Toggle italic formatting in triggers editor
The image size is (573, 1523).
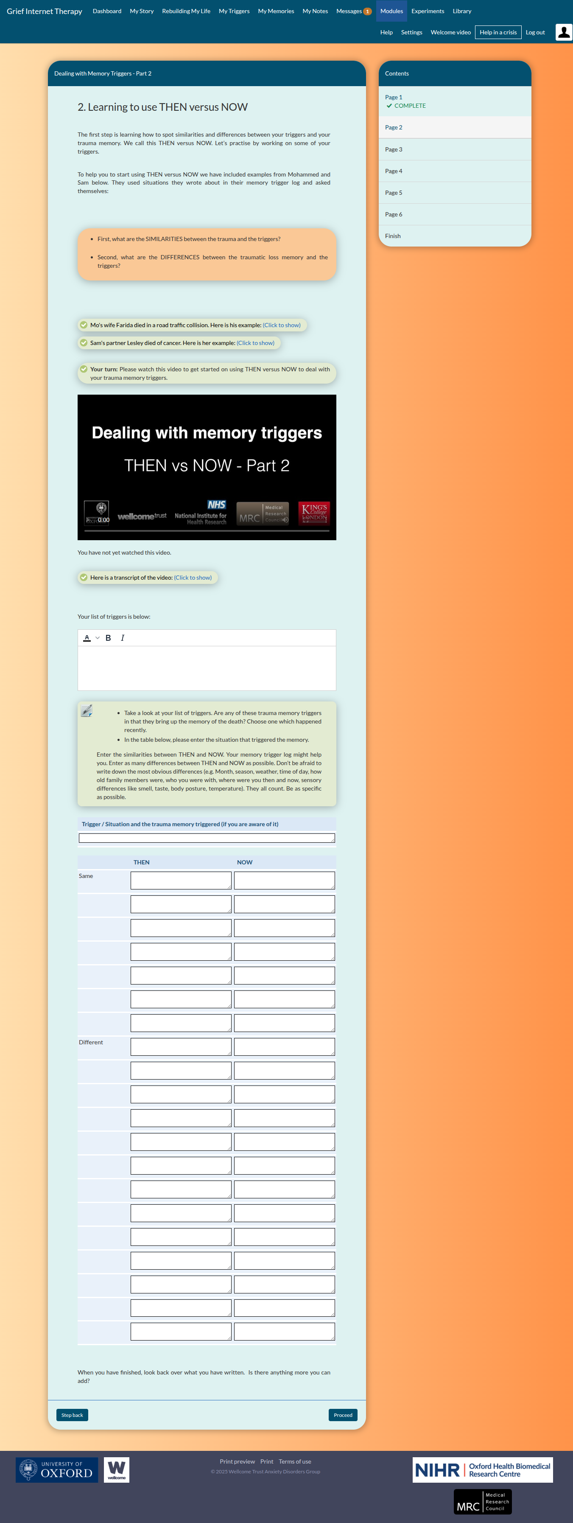(122, 638)
